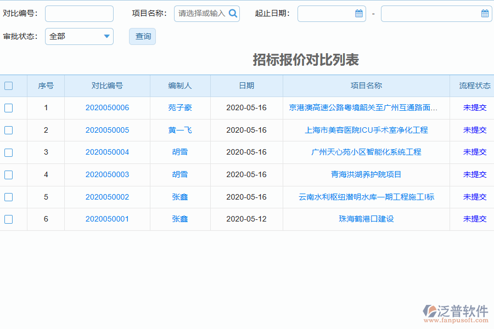494x329 pixels.
Task: Select all rows with the header checkbox
Action: point(8,86)
